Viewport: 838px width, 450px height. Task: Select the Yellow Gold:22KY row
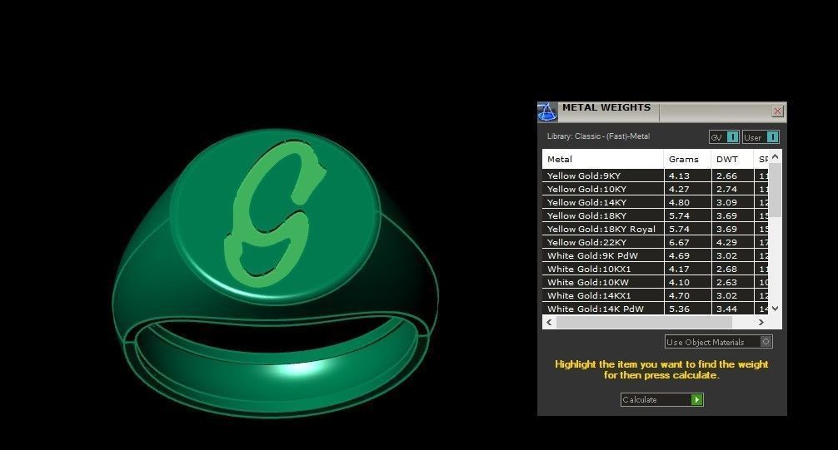pos(656,242)
